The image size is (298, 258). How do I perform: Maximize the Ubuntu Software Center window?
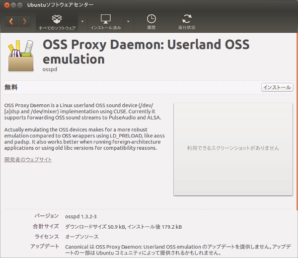(x=20, y=5)
